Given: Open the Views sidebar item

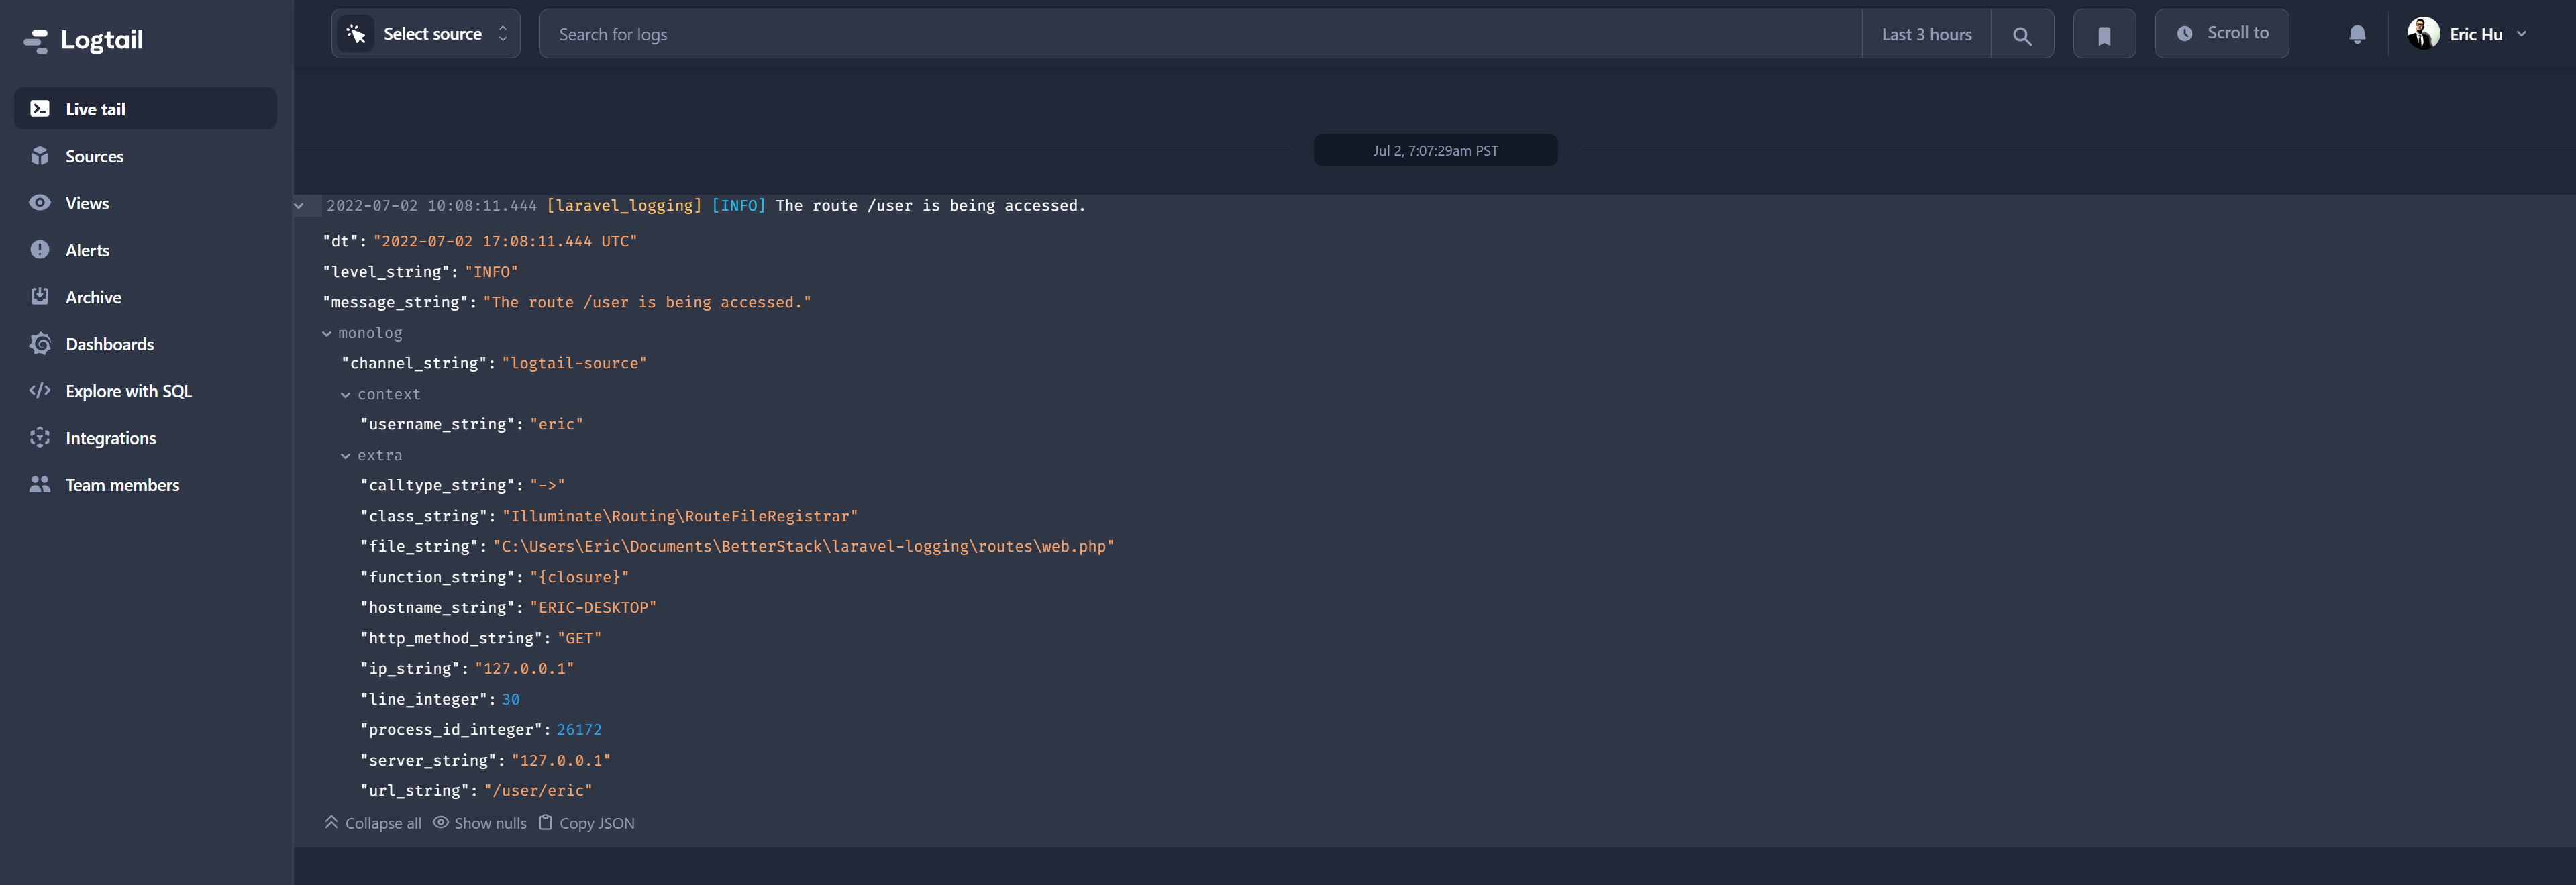Looking at the screenshot, I should (x=87, y=203).
